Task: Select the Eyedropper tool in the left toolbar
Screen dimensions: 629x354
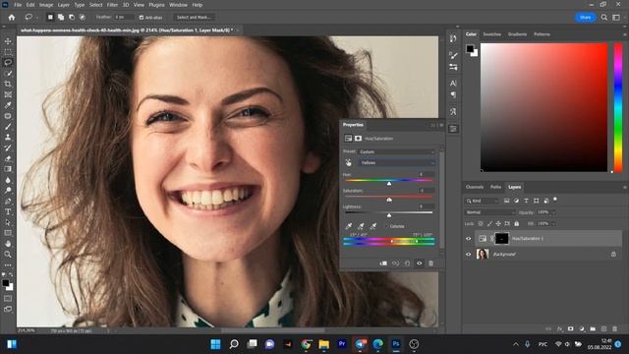Action: pyautogui.click(x=8, y=105)
